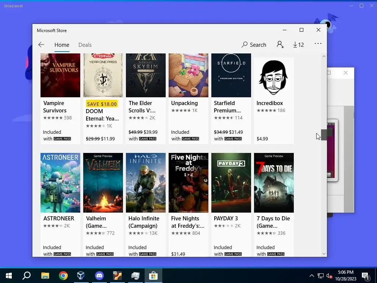Click the Store scrollbar up arrow
The height and width of the screenshot is (283, 377).
[324, 56]
